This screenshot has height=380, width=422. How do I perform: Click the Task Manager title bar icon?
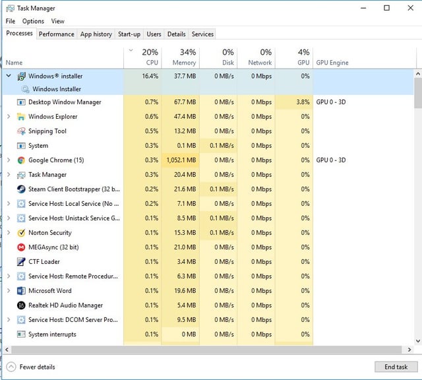11,9
